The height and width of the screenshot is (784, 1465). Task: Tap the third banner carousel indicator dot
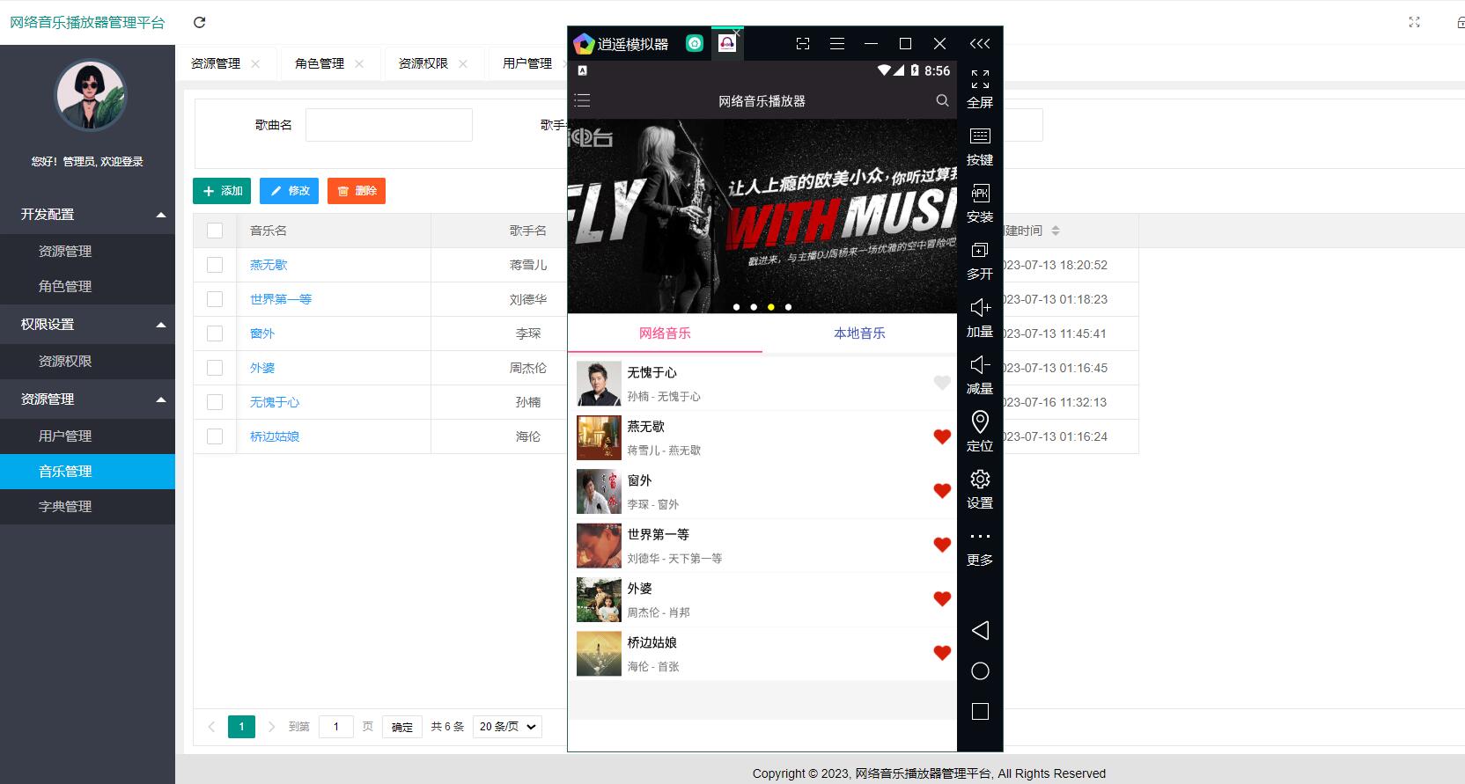[771, 307]
